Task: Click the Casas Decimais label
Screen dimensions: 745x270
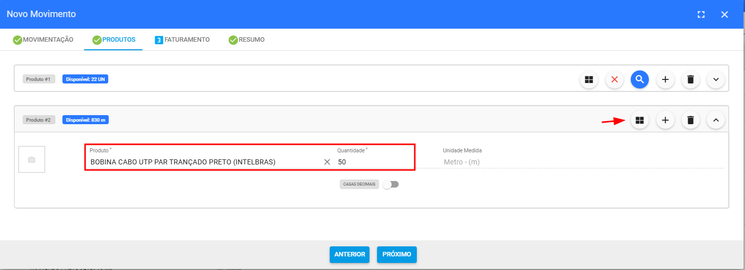Action: [359, 185]
